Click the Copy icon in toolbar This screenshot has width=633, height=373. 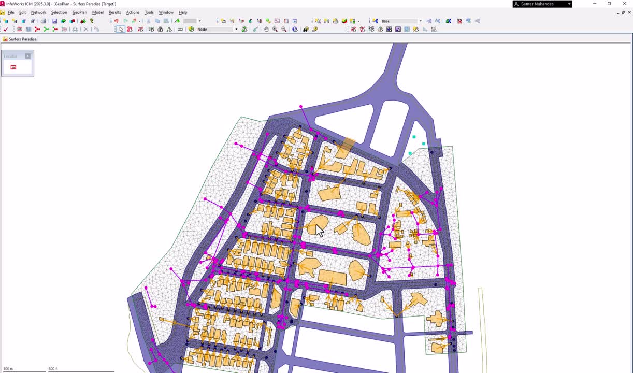tap(157, 21)
